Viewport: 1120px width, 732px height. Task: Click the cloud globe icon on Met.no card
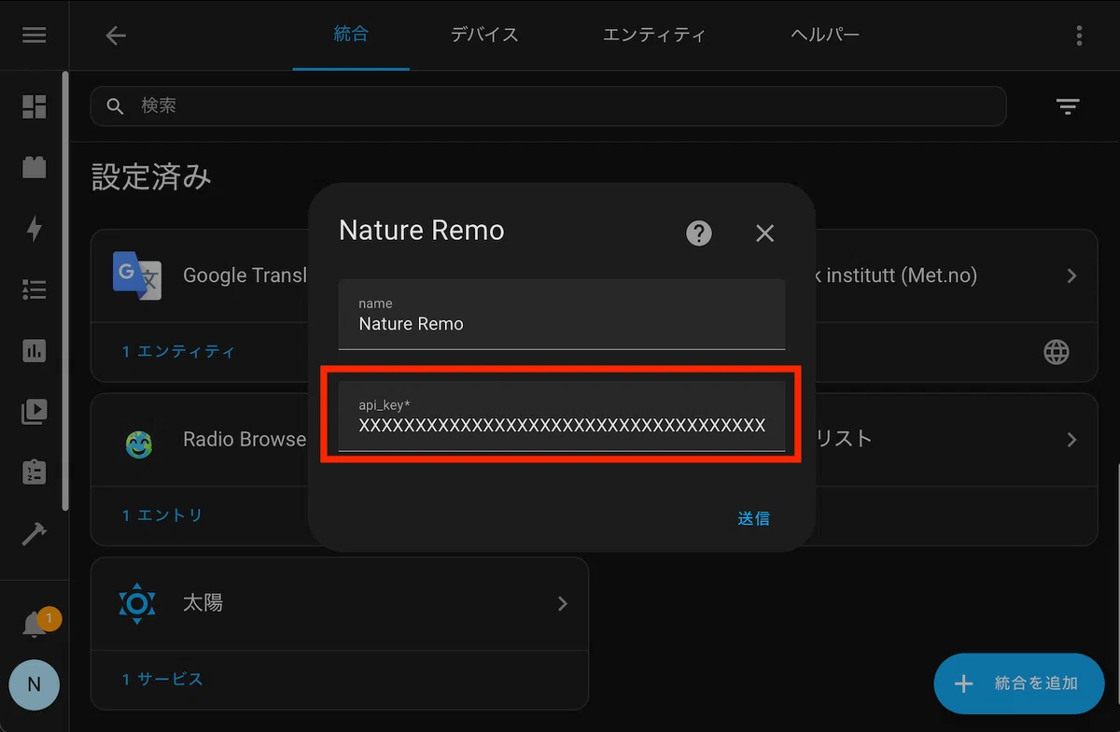(1057, 352)
